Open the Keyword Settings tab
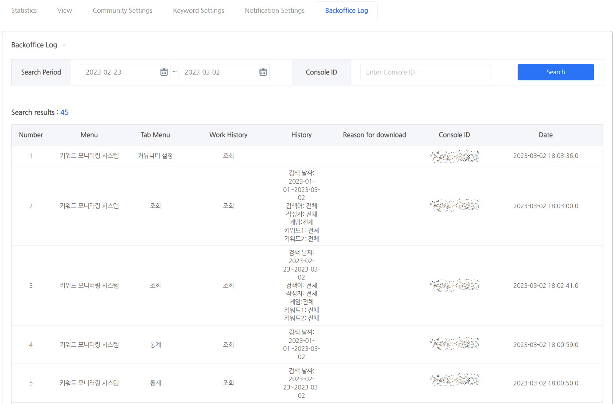The height and width of the screenshot is (404, 616). click(198, 10)
